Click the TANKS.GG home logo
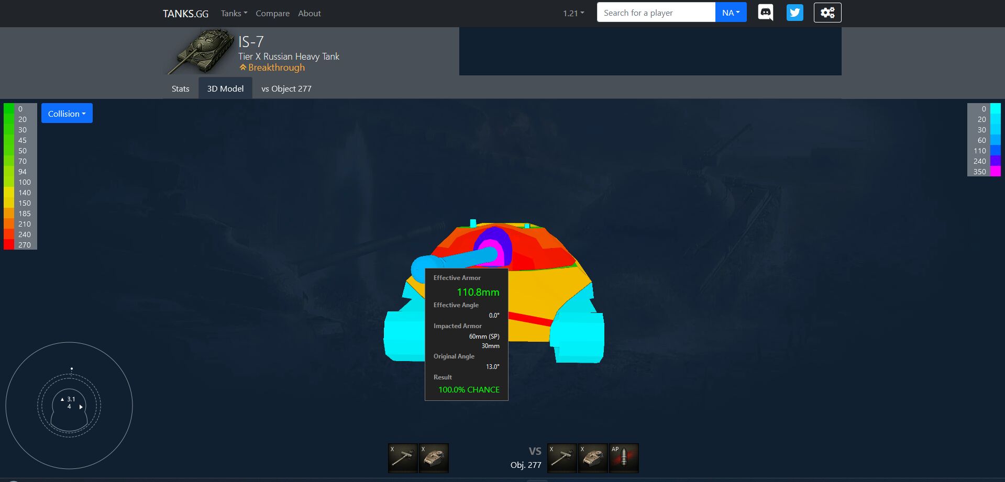 (185, 14)
